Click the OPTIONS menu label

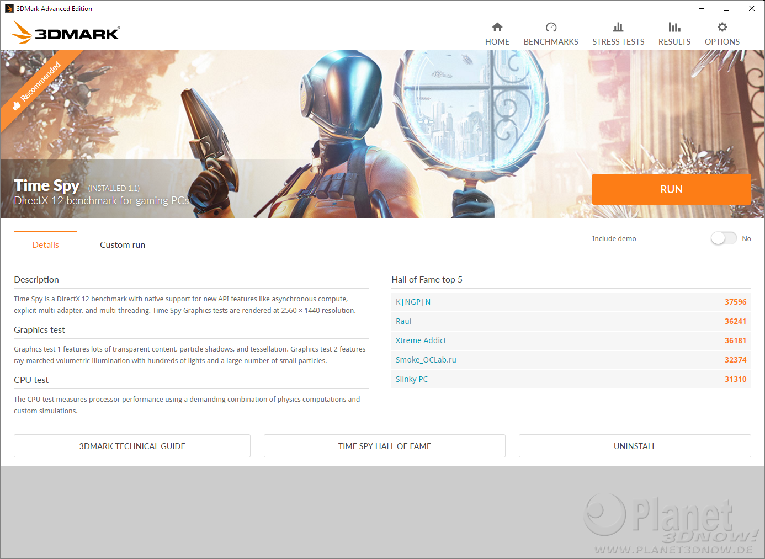click(722, 42)
